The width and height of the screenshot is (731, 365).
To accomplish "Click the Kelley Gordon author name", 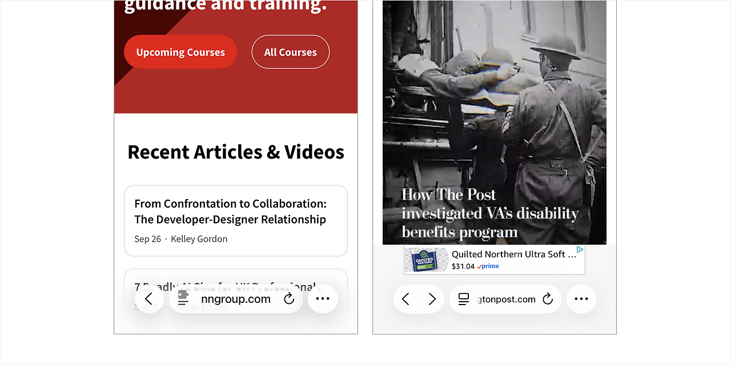I will click(199, 239).
